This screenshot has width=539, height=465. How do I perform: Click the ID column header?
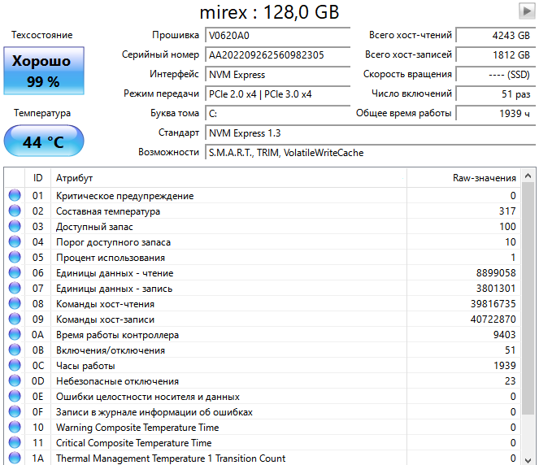37,178
